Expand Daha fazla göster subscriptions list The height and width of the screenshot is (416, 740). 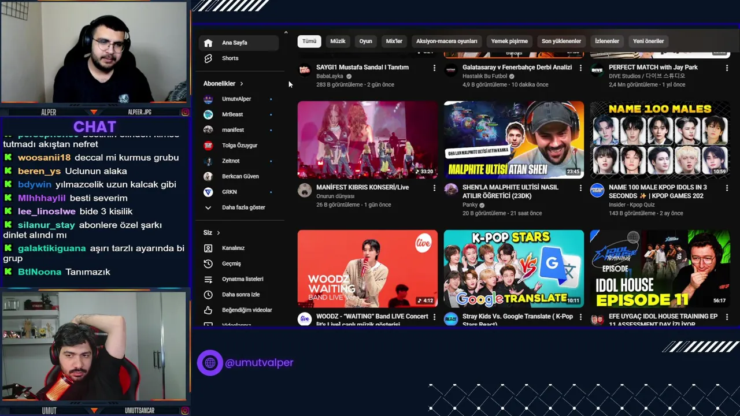point(243,207)
